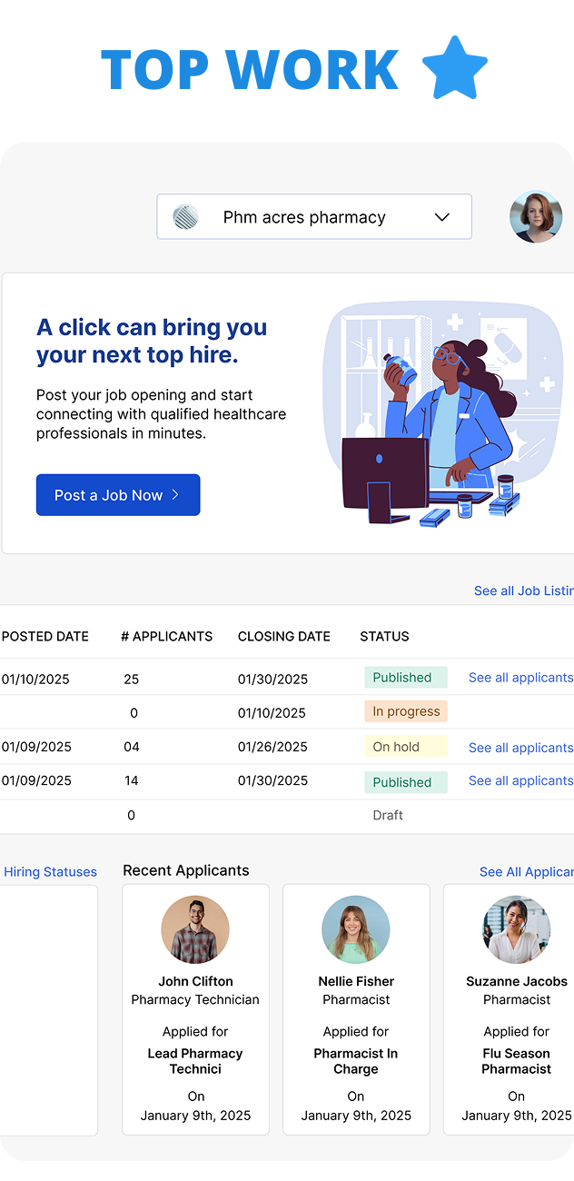This screenshot has width=574, height=1181.
Task: Click the 01/26/2025 closing date
Action: point(272,747)
